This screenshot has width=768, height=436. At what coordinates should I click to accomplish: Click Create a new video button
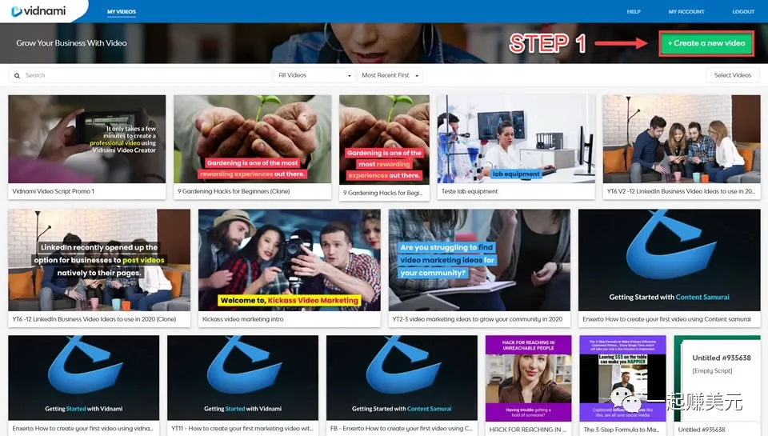point(706,43)
